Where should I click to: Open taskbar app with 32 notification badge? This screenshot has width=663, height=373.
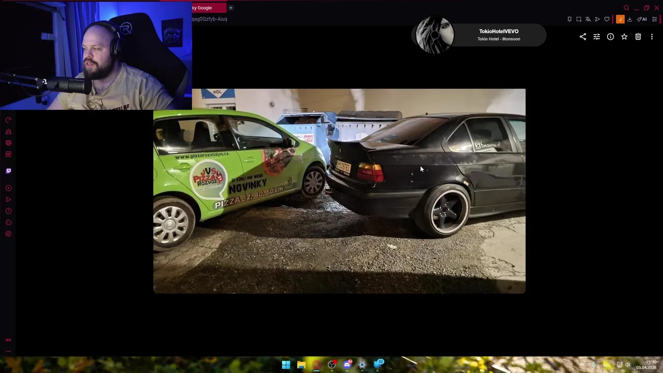[x=378, y=365]
